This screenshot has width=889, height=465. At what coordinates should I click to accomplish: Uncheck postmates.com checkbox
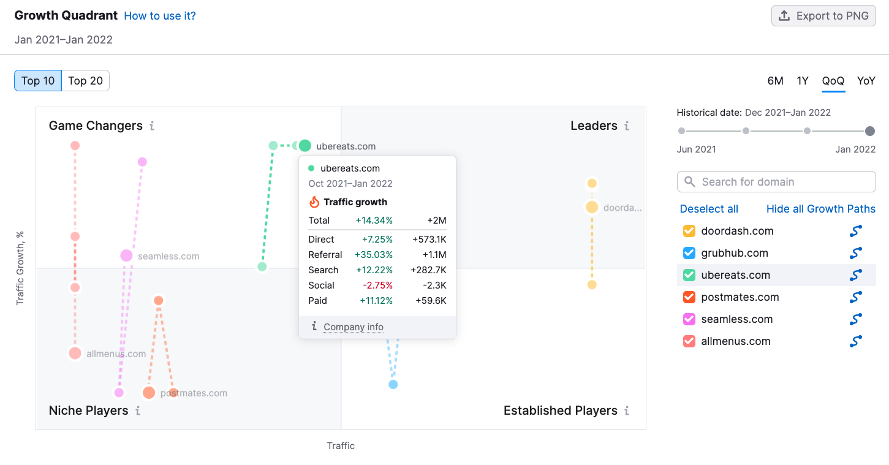click(689, 297)
